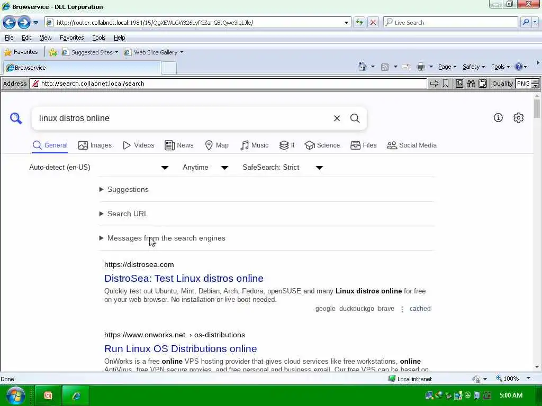This screenshot has height=406, width=542.
Task: Open Run Linux OS Distributions online result
Action: [x=180, y=349]
